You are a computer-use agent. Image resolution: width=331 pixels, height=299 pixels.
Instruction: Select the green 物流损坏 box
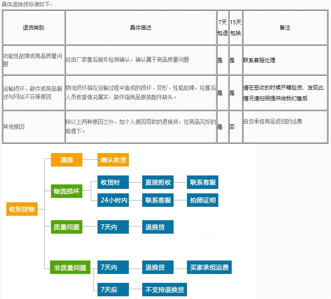click(x=67, y=191)
